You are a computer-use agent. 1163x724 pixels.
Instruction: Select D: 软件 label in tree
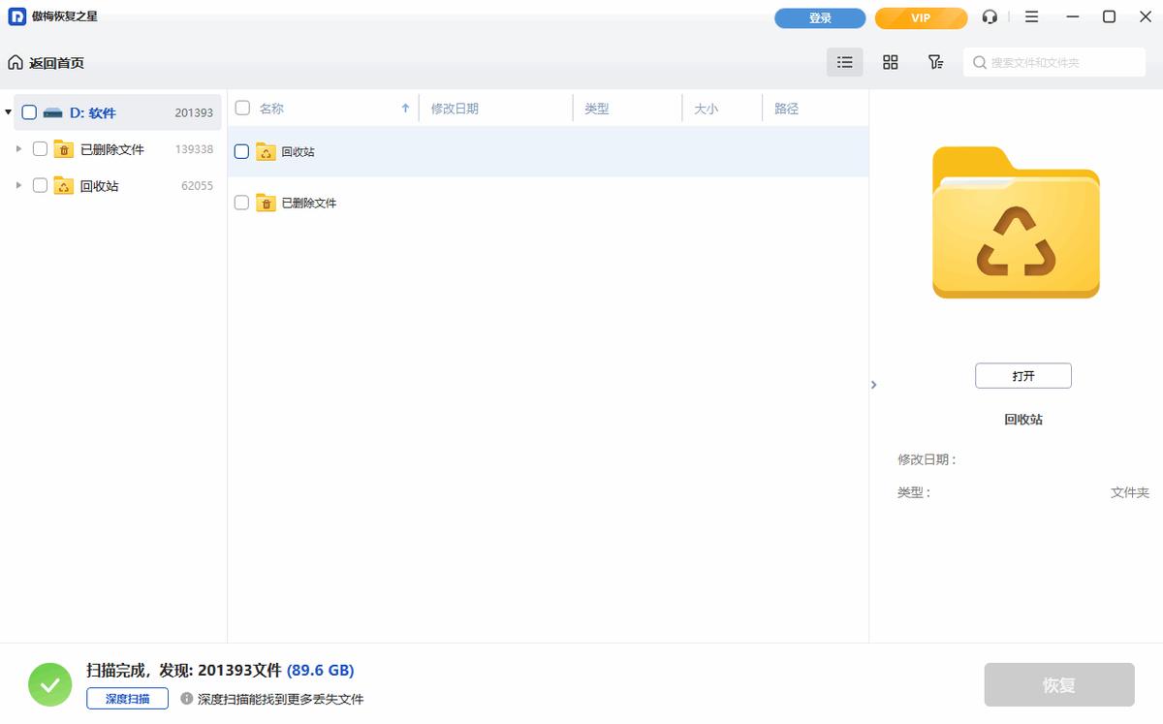point(92,112)
